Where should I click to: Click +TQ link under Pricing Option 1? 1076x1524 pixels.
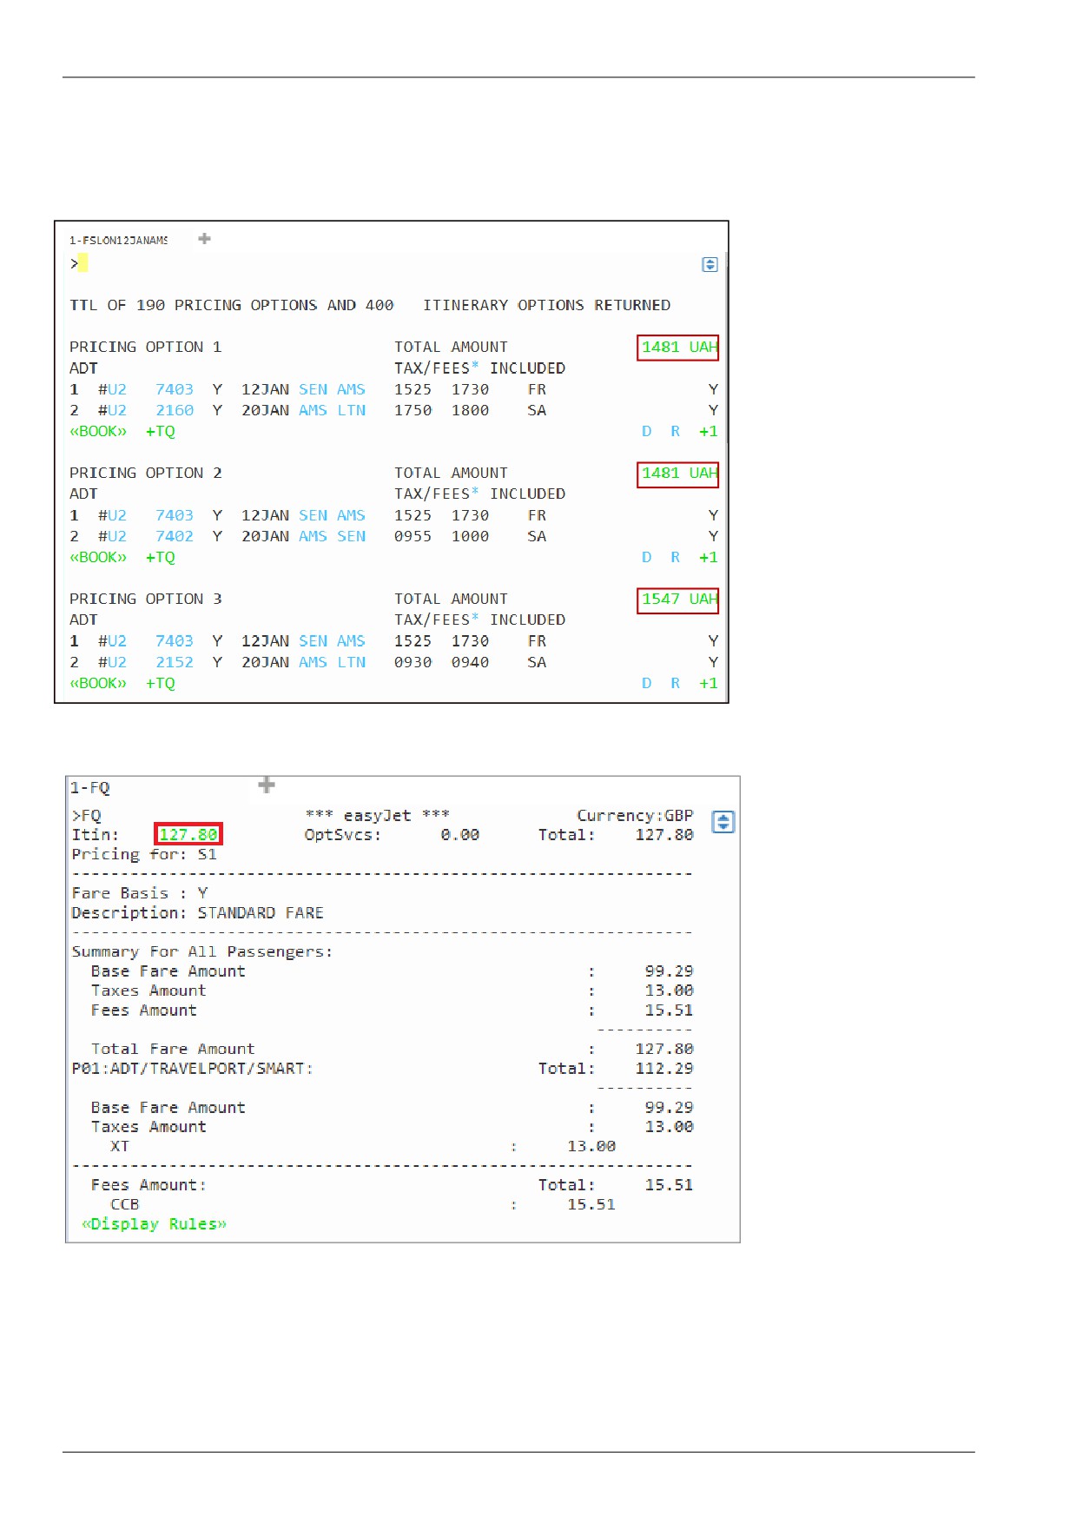[161, 431]
